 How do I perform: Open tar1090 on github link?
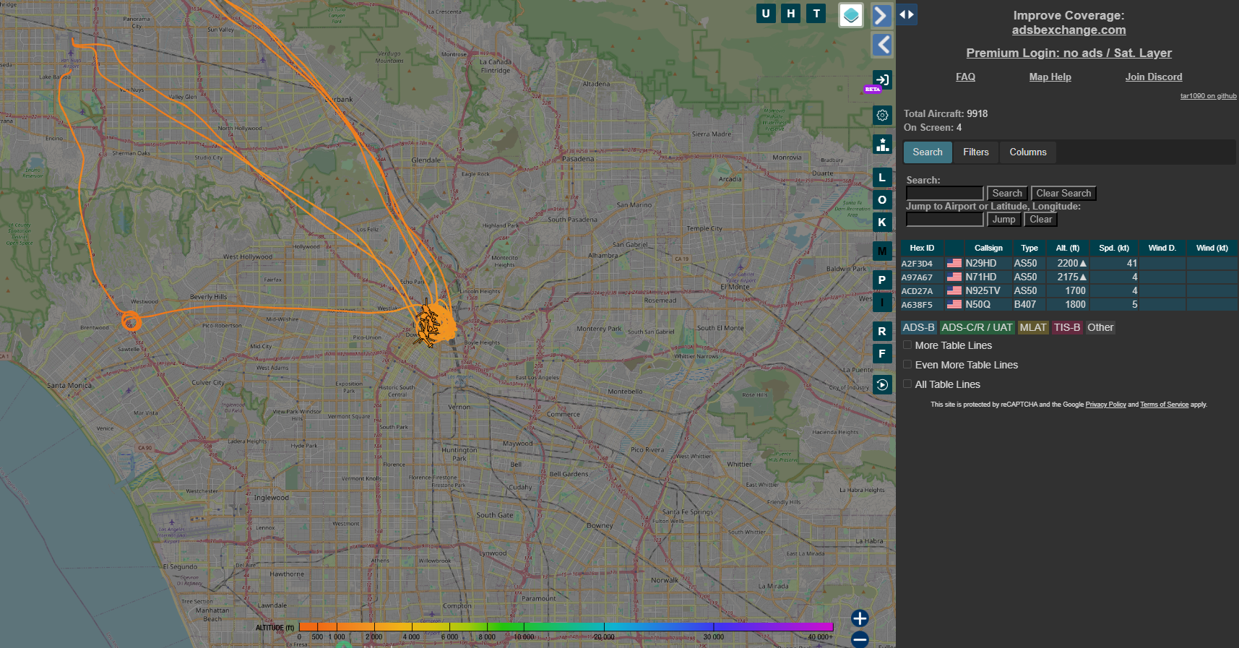[x=1208, y=96]
